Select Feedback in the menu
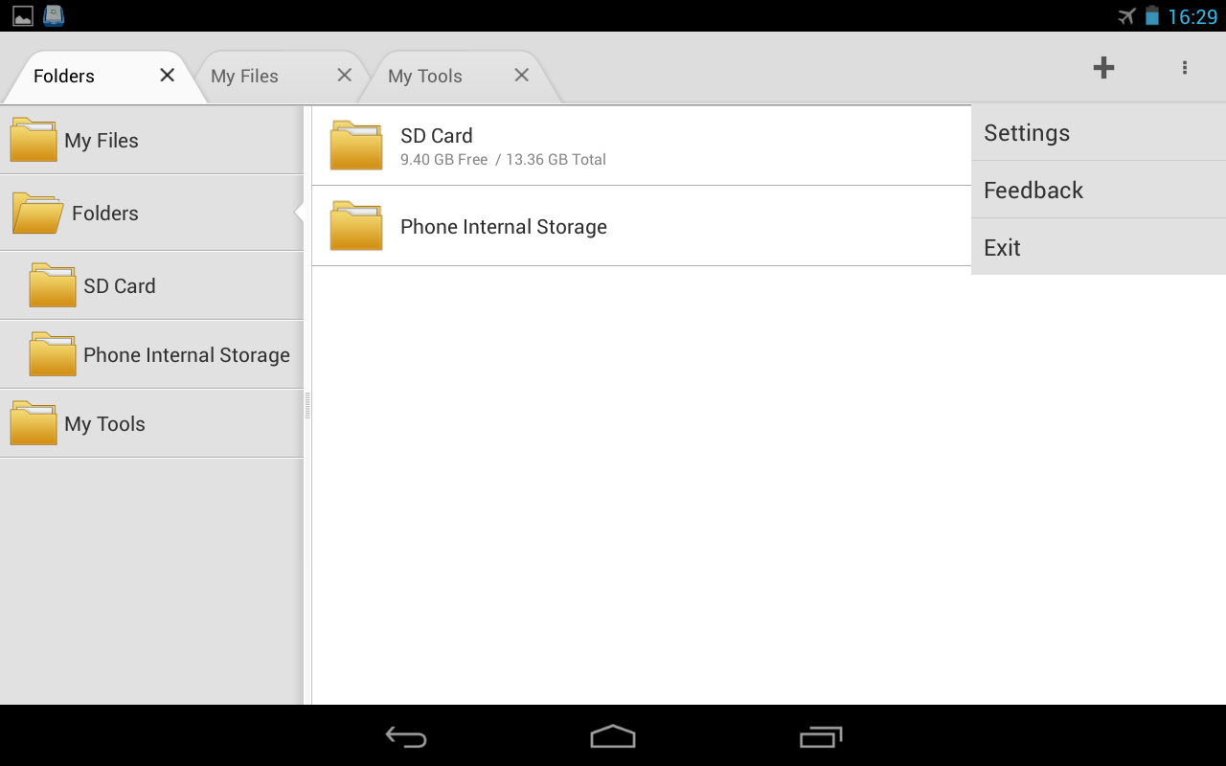 [x=1033, y=190]
